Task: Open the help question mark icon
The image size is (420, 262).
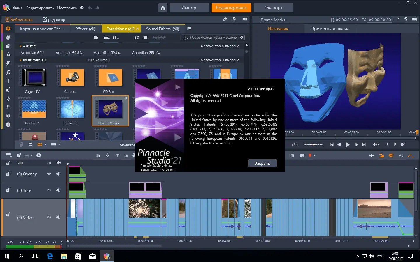Action: 82,8
